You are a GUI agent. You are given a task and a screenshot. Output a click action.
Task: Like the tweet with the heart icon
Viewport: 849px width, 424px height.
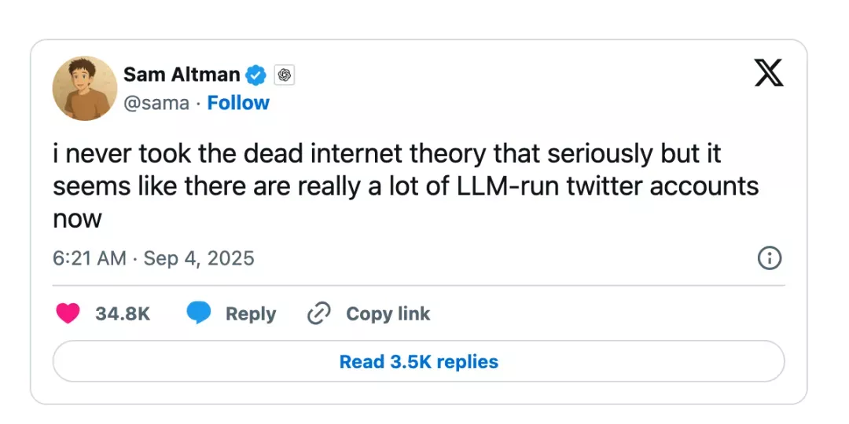[68, 314]
